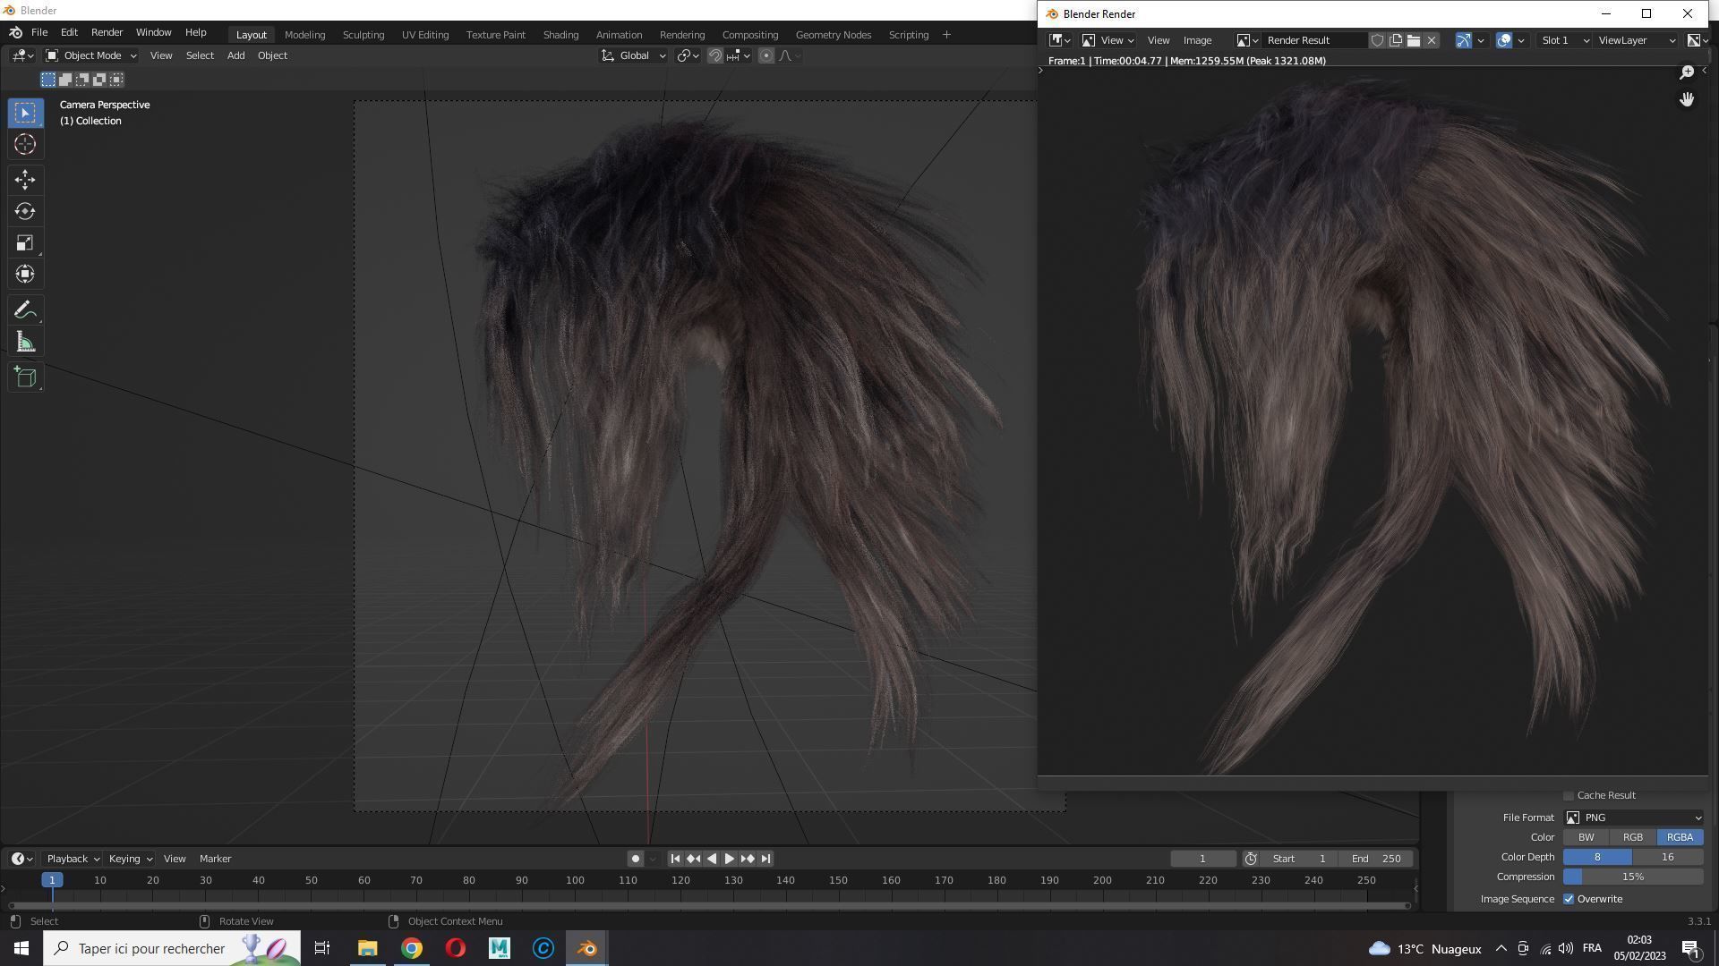Toggle proportional editing
The image size is (1719, 966).
click(x=765, y=55)
